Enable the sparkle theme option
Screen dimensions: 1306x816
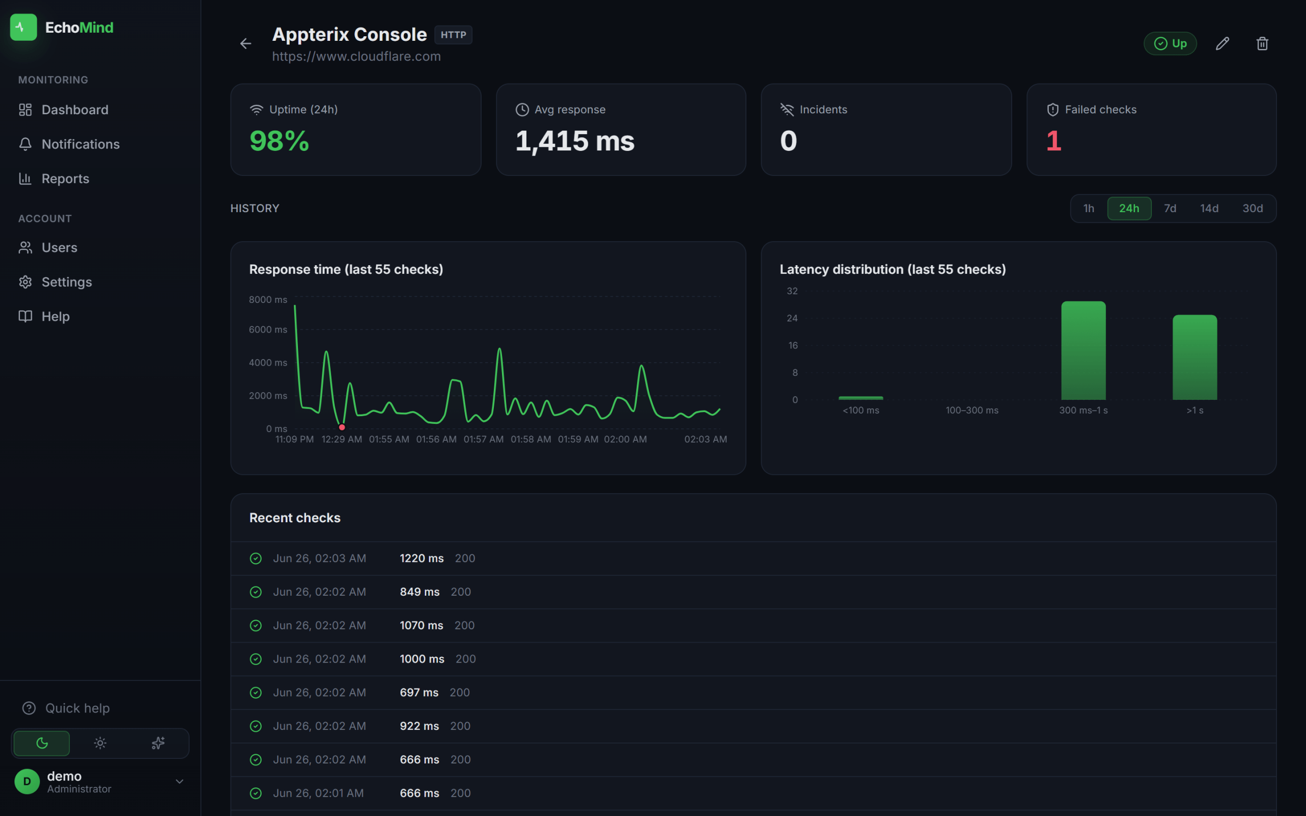158,743
